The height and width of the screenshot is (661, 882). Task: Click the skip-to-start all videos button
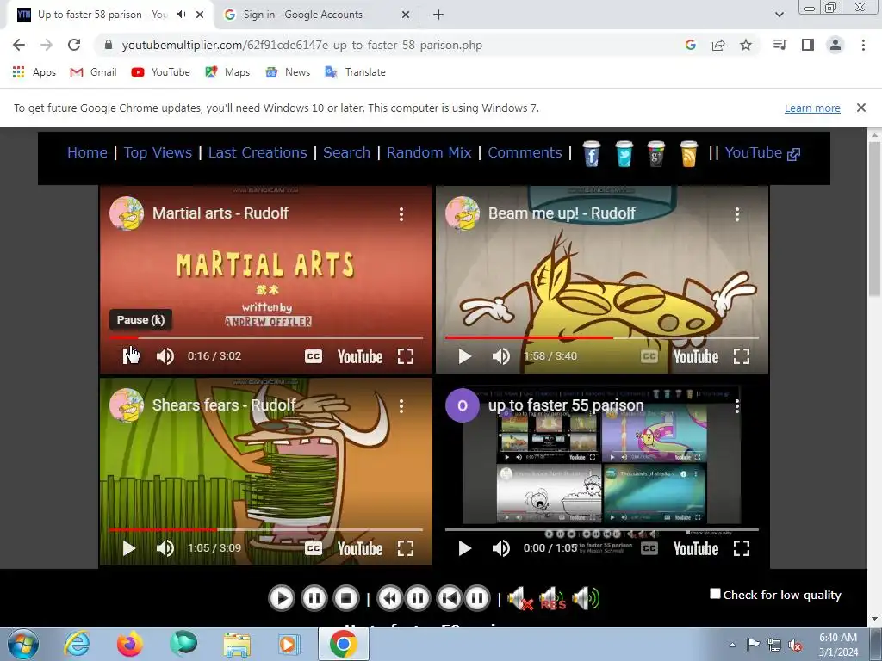tap(449, 598)
